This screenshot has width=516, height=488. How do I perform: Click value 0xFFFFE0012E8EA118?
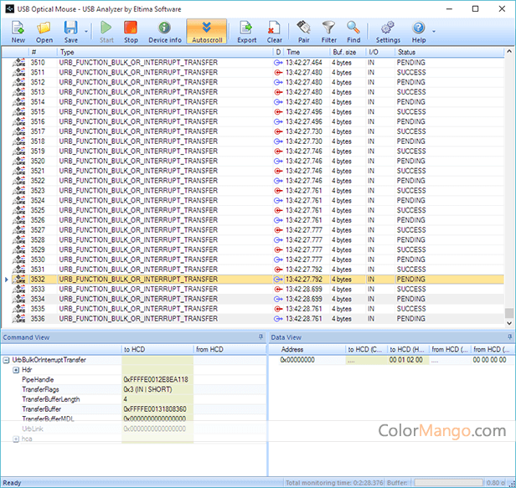156,379
